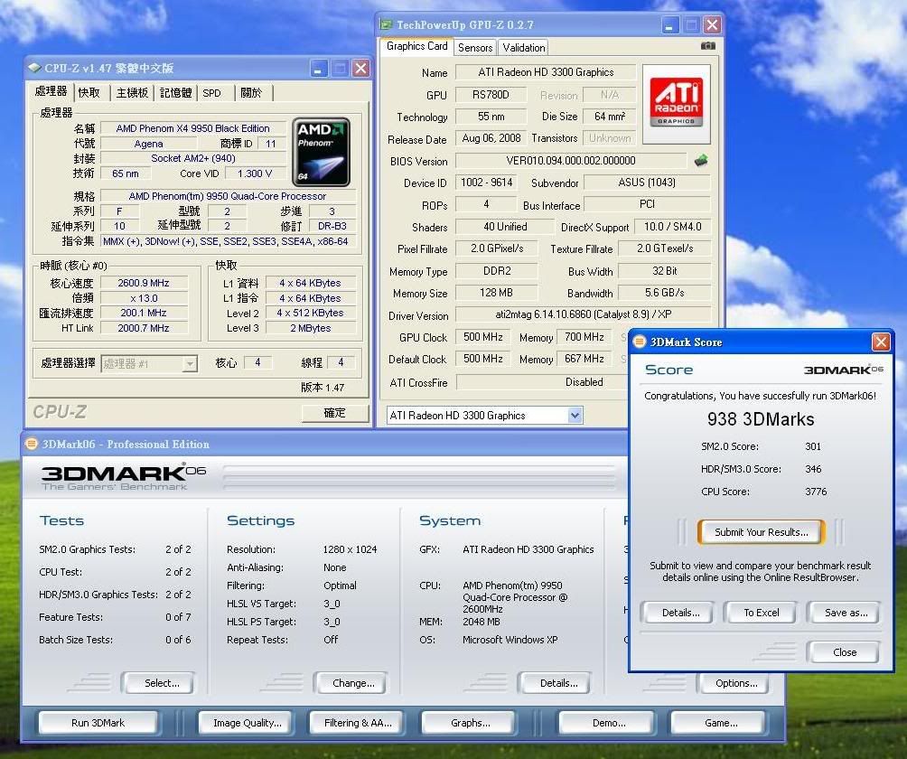Click the AMD Phenom logo in CPU-Z
This screenshot has height=759, width=907.
click(321, 152)
